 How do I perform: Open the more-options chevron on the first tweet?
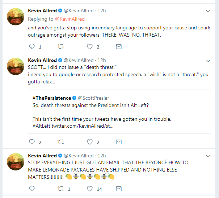[208, 11]
